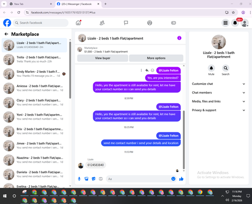
Task: Click conversation list scrollbar
Action: tap(70, 70)
